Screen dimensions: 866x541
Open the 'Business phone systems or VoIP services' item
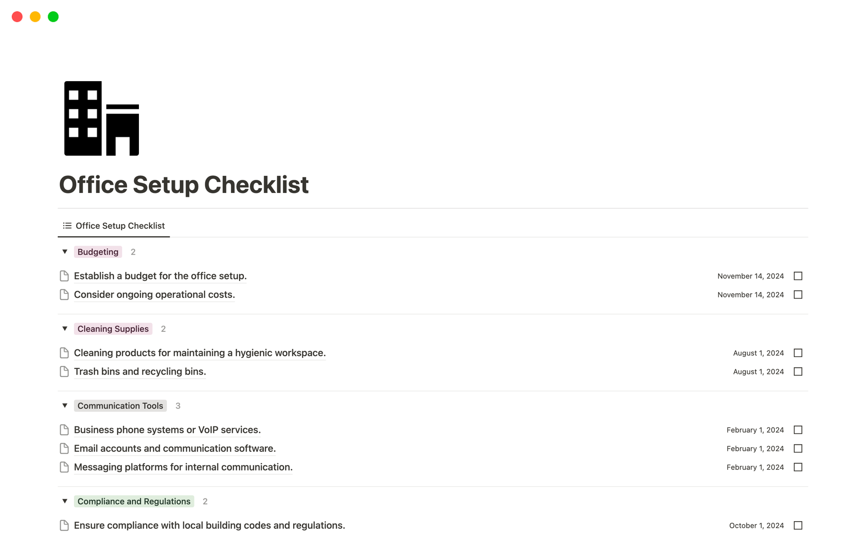click(167, 430)
